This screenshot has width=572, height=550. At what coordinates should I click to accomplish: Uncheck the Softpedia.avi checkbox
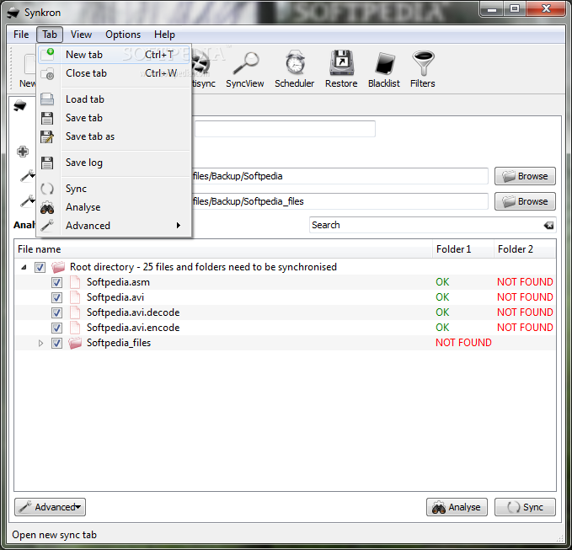pos(56,297)
